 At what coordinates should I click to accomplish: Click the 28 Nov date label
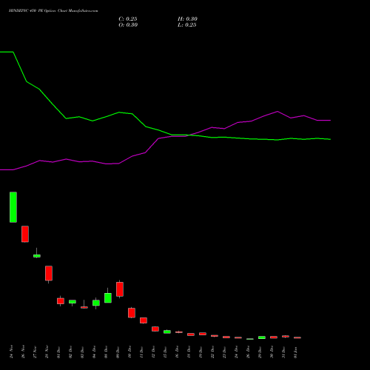click(47, 351)
